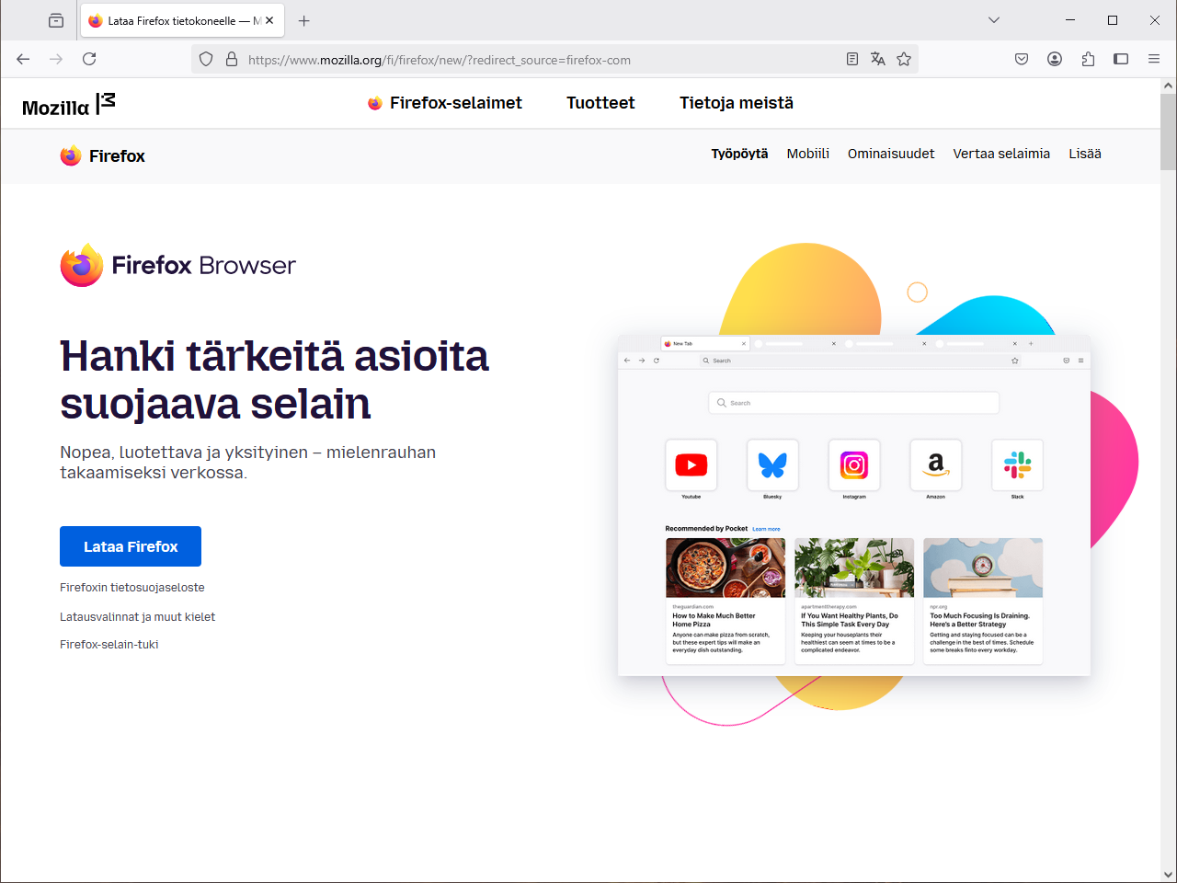Expand the list all tabs chevron
This screenshot has height=883, width=1177.
[994, 20]
